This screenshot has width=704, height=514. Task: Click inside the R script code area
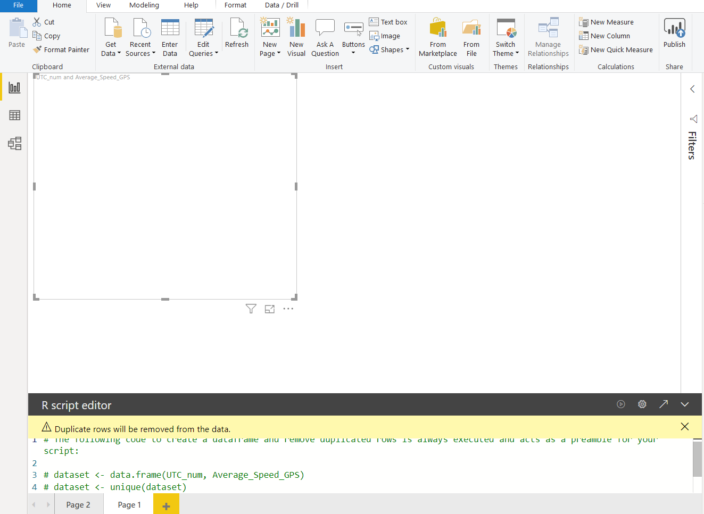point(360,466)
